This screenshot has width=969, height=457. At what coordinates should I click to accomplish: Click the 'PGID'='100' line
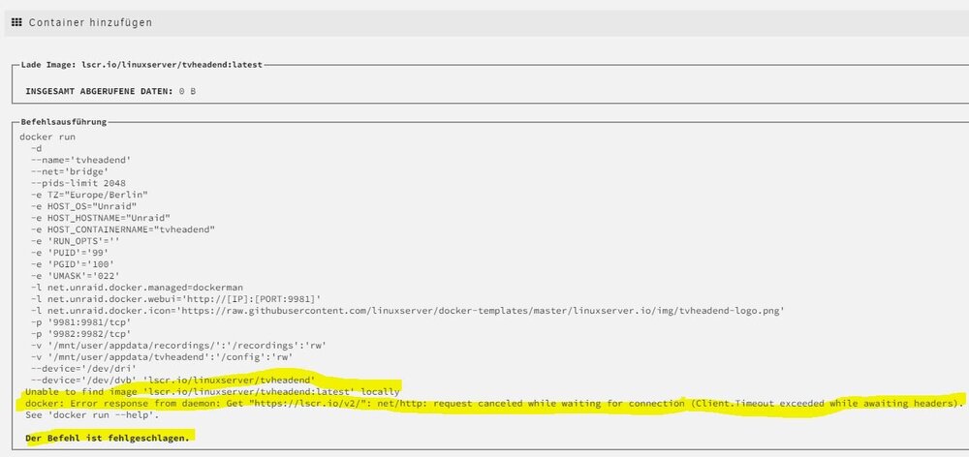[x=73, y=264]
